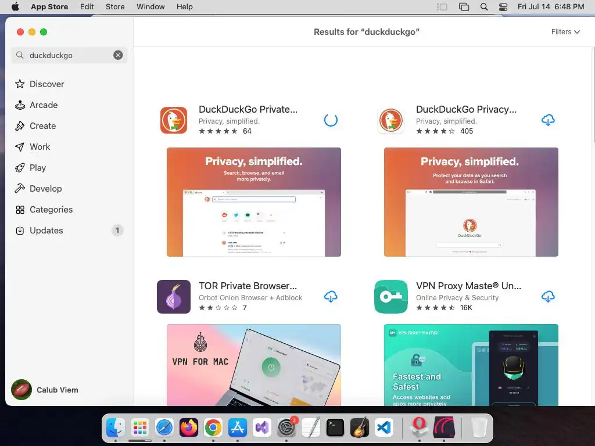Open the Apple menu
The width and height of the screenshot is (595, 446).
[x=15, y=7]
